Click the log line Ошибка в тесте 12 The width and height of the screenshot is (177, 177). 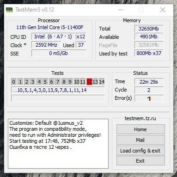pyautogui.click(x=40, y=147)
